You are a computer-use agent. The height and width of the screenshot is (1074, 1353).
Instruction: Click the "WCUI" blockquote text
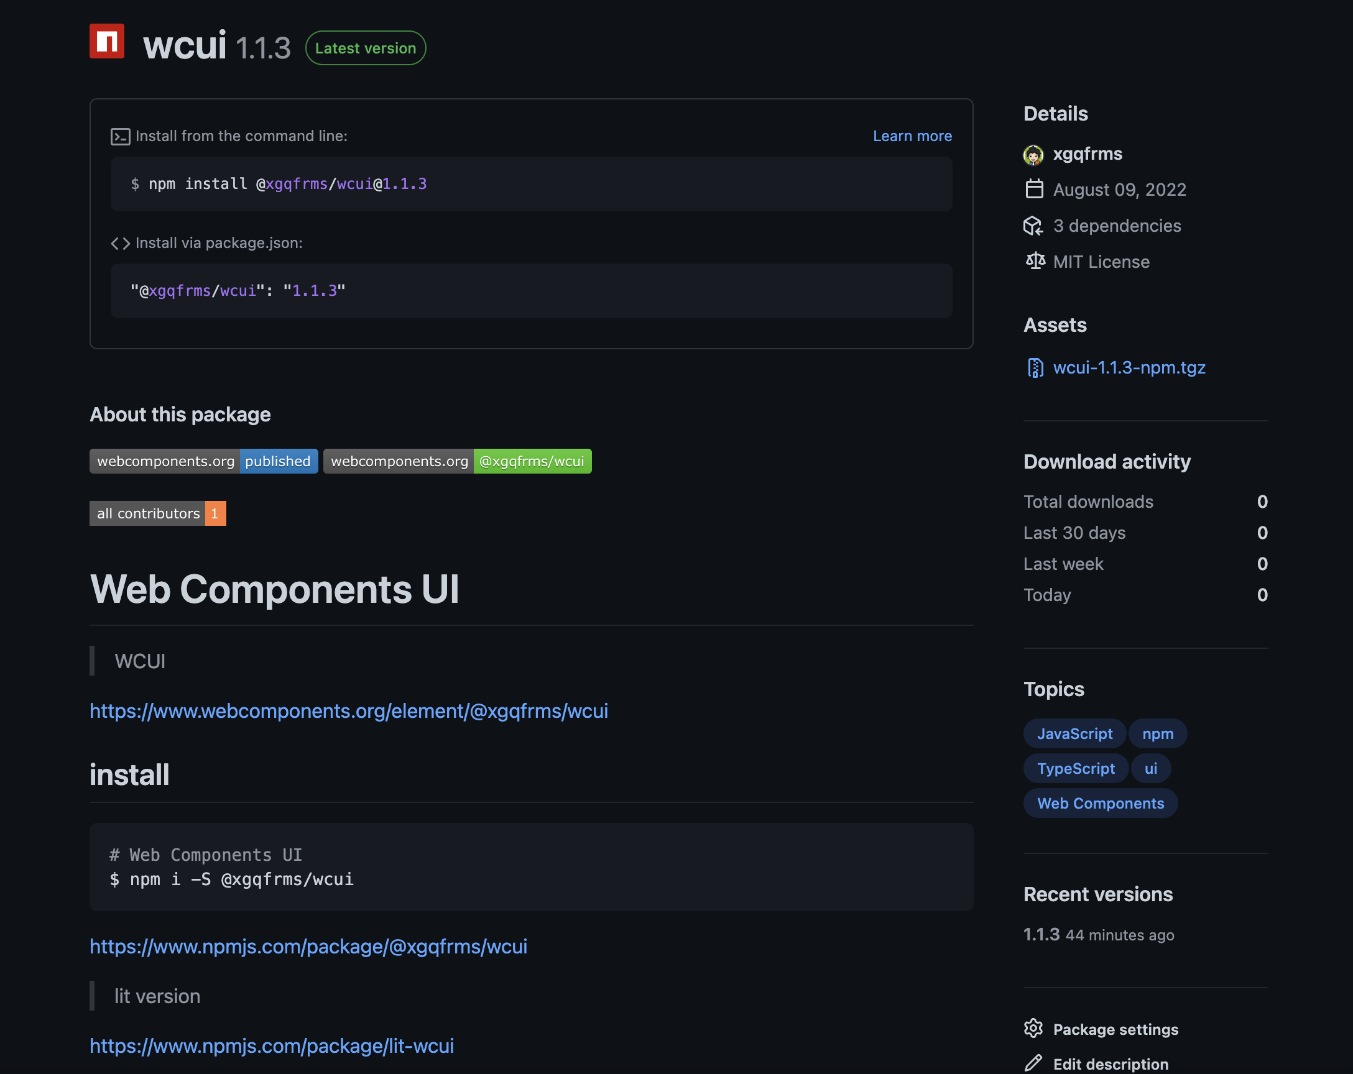140,661
